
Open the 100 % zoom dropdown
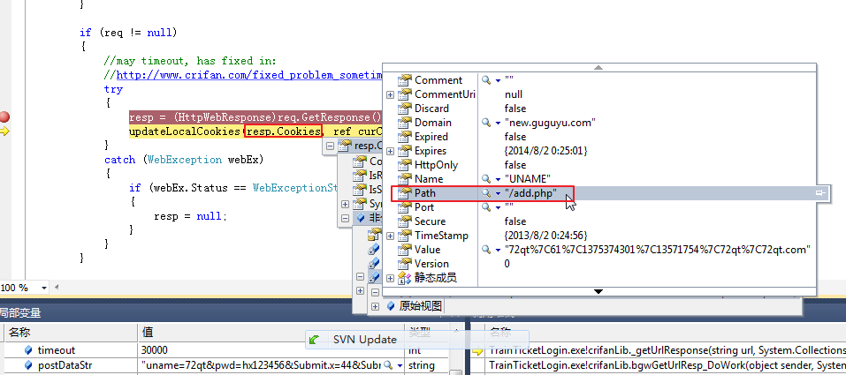[43, 289]
